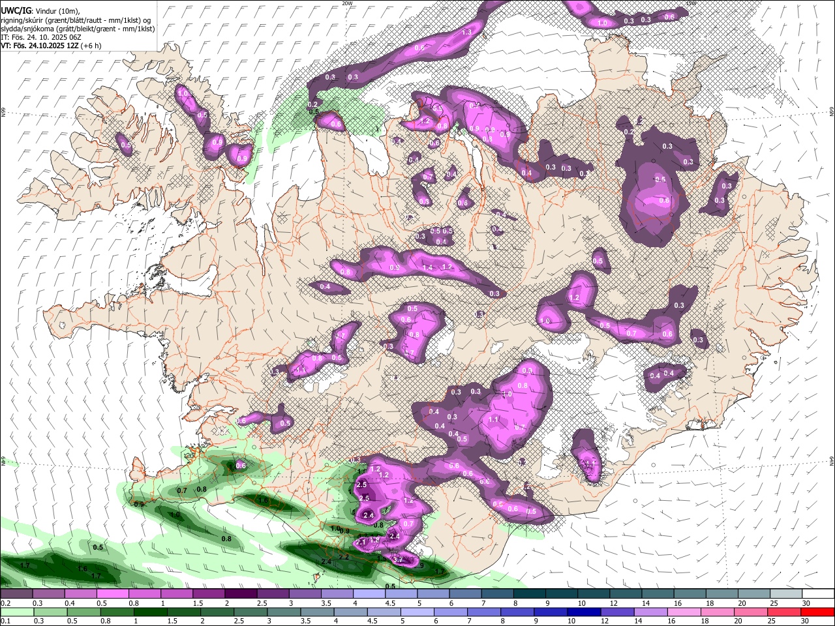Pick the pale grey 25 snowfall legend swatch
The height and width of the screenshot is (626, 835).
pyautogui.click(x=785, y=594)
